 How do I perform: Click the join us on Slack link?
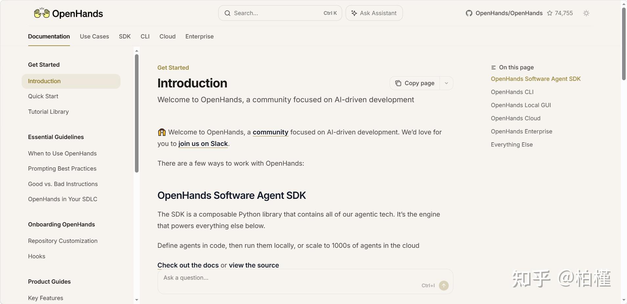coord(203,144)
